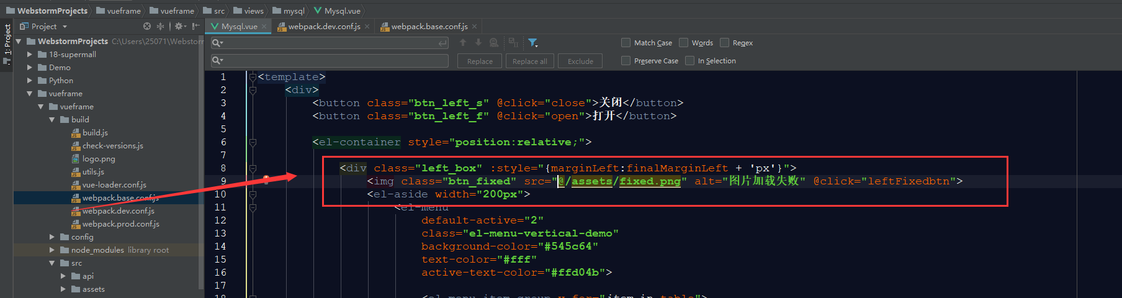Screen dimensions: 1122x298
Task: Close the webpack.base.conf.js tab
Action: coord(474,26)
